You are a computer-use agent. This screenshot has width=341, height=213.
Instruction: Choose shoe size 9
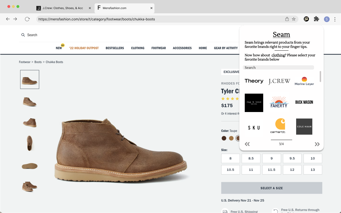click(x=272, y=158)
